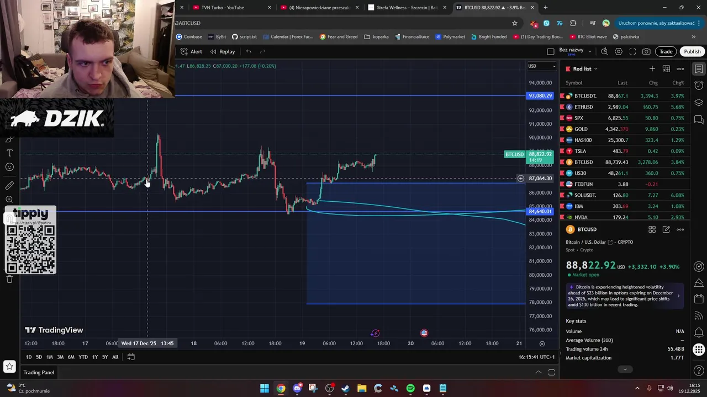This screenshot has height=397, width=707.
Task: Enter fullscreen chart mode
Action: point(632,51)
